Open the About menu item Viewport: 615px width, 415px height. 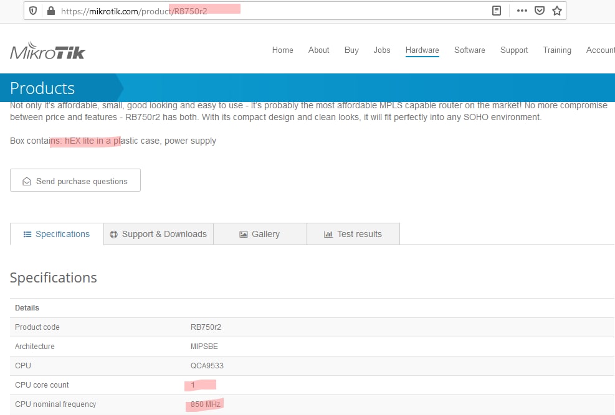tap(318, 50)
